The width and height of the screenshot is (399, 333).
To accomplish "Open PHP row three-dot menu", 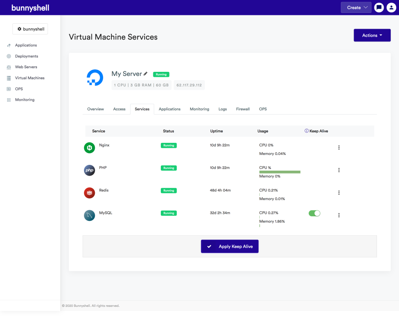I will coord(339,170).
